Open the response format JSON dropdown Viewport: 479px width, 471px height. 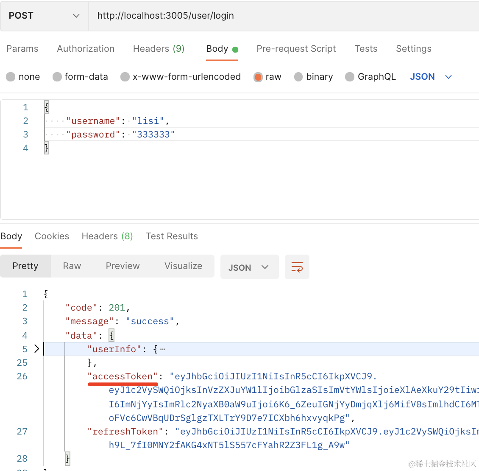point(249,267)
